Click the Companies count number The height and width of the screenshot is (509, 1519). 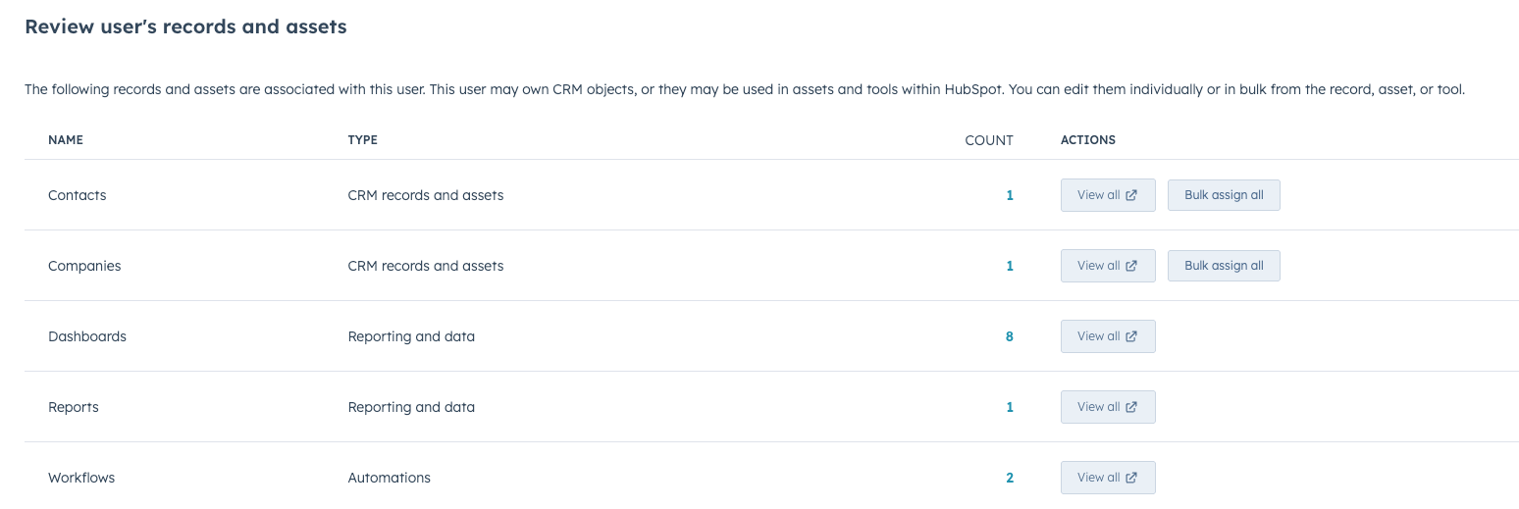pyautogui.click(x=1010, y=266)
